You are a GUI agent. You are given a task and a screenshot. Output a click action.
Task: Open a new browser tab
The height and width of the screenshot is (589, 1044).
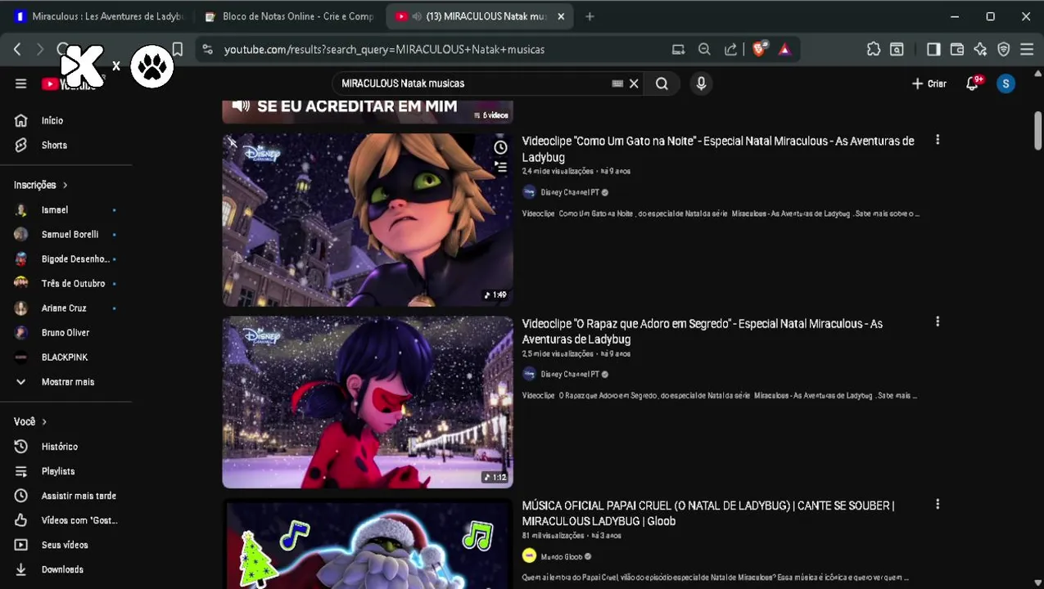pos(590,16)
